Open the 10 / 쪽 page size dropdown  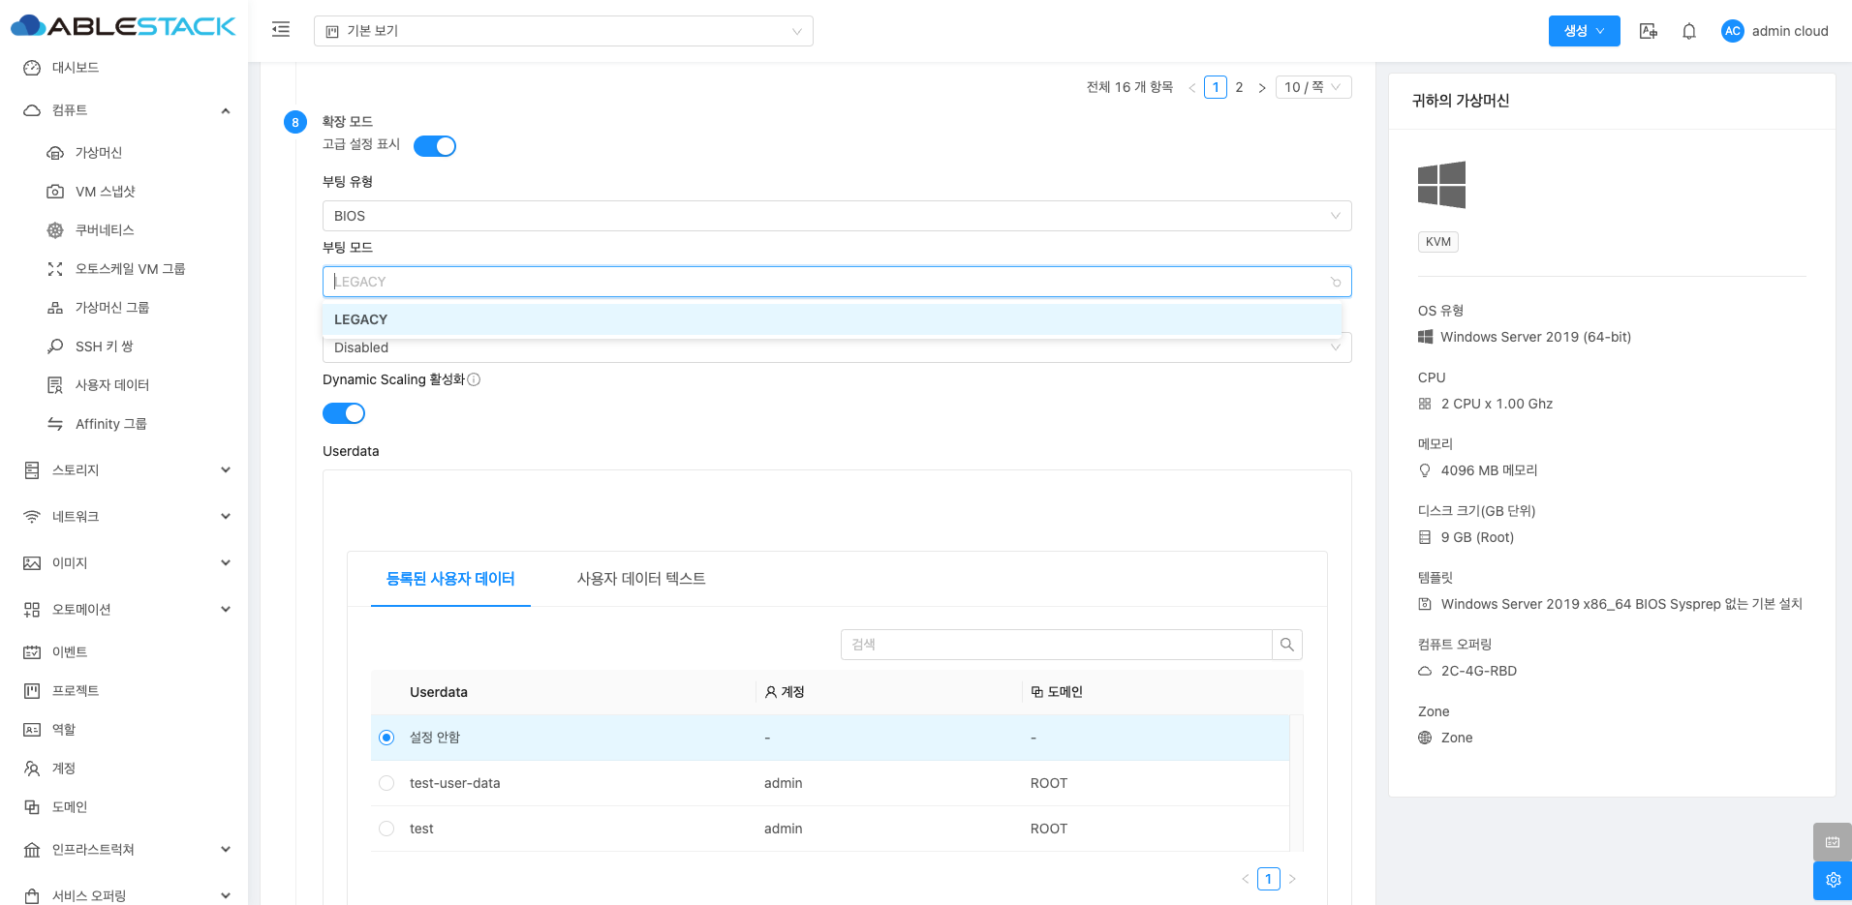(1312, 87)
